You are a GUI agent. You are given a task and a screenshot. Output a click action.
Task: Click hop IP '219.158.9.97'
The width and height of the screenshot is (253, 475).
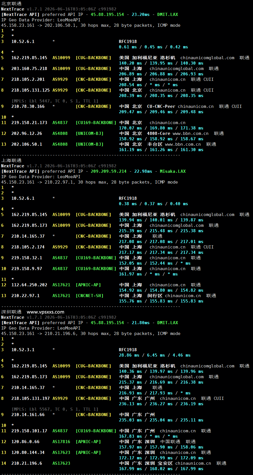pos(27,269)
